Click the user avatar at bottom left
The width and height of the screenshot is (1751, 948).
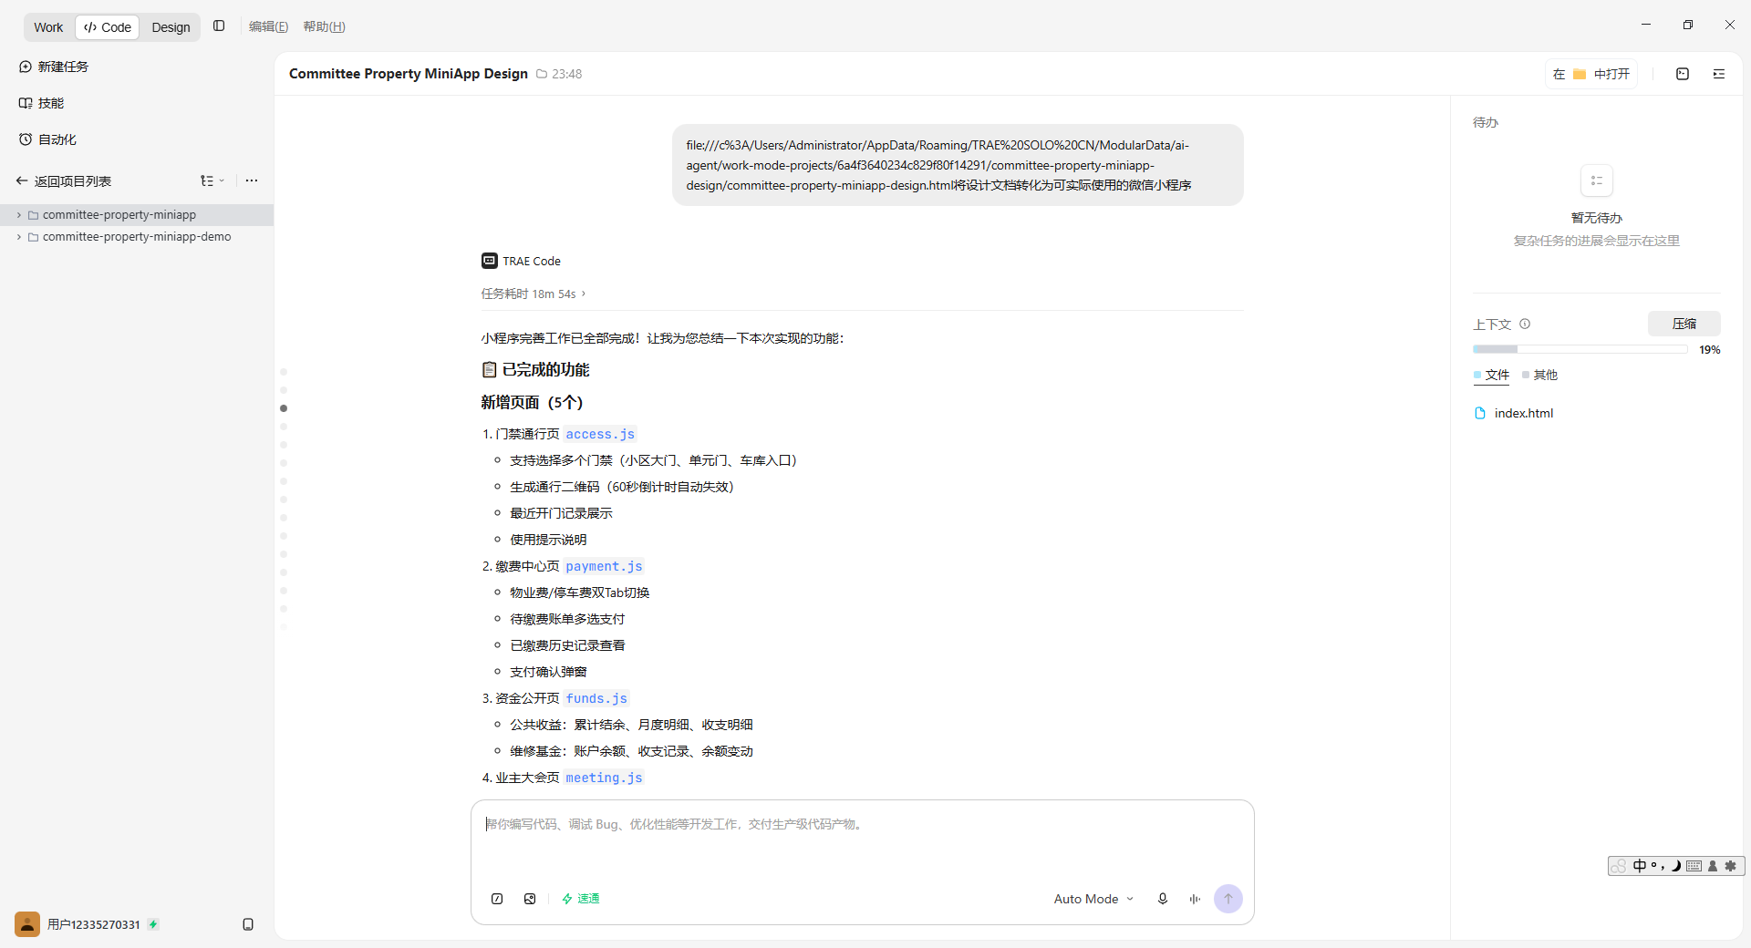click(x=27, y=924)
